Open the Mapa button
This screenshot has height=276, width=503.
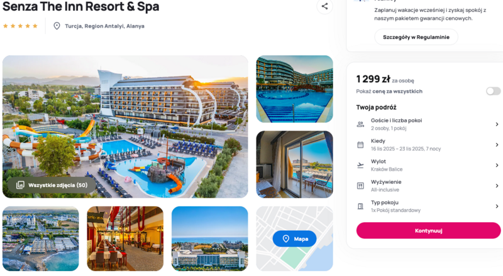point(294,239)
